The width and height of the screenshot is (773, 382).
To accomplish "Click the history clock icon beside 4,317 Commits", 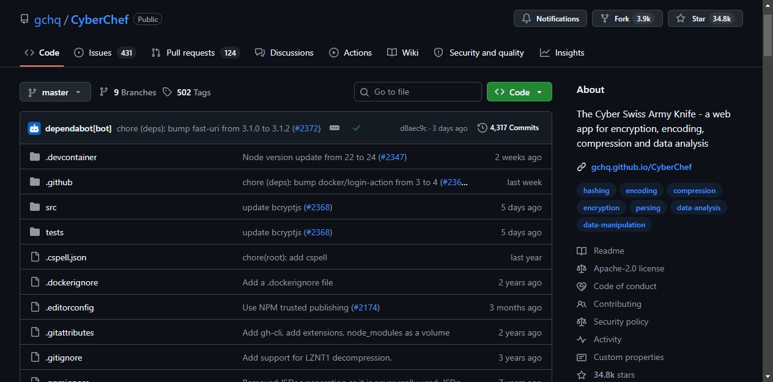I will tap(483, 128).
